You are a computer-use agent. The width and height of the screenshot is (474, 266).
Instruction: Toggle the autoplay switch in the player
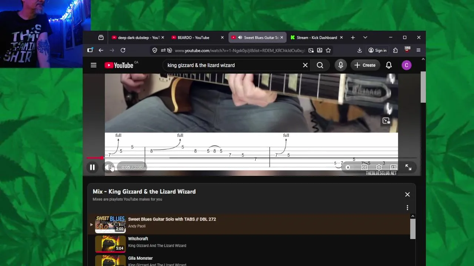click(348, 167)
